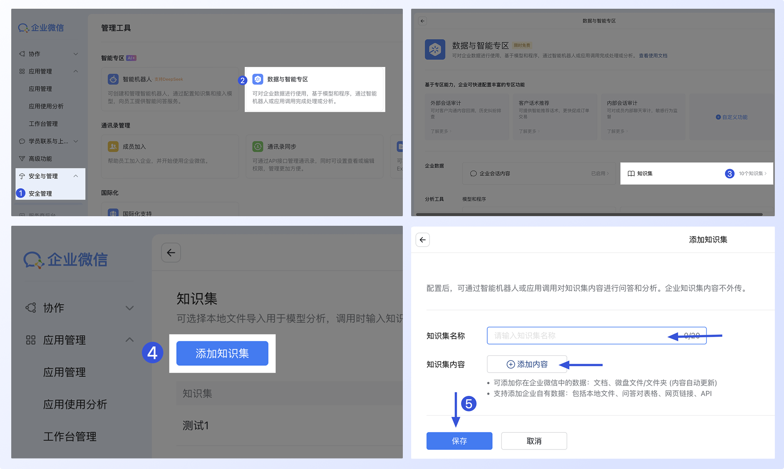Image resolution: width=784 pixels, height=469 pixels.
Task: Click the 国际化支持 globe icon
Action: pyautogui.click(x=113, y=213)
